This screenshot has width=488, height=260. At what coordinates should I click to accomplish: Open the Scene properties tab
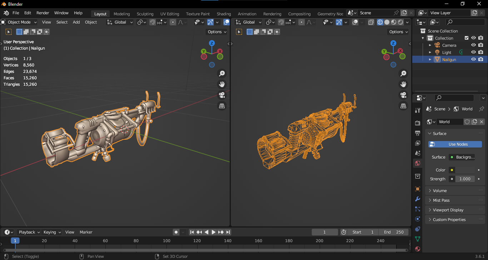(418, 153)
